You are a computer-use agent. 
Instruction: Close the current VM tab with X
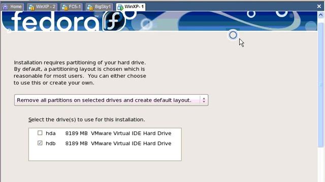319,7
